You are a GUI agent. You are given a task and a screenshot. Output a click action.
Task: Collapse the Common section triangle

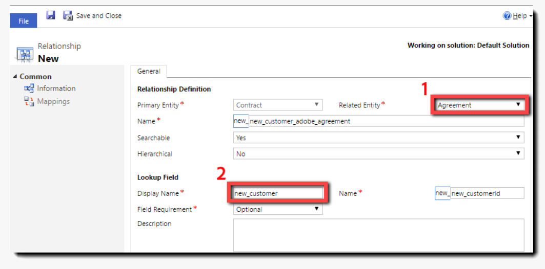coord(14,77)
